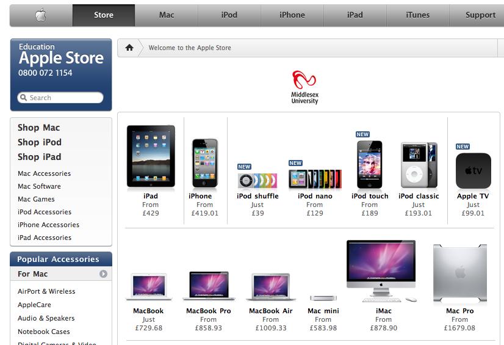
Task: Open the Mac navigation tab
Action: (167, 15)
